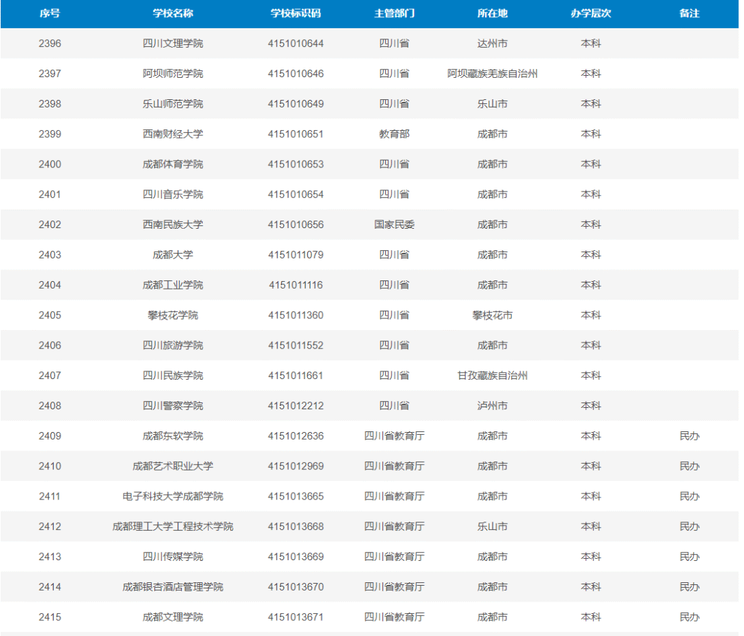Click the 主管部门 column header

(x=394, y=13)
